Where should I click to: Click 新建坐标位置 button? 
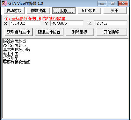tap(49, 32)
